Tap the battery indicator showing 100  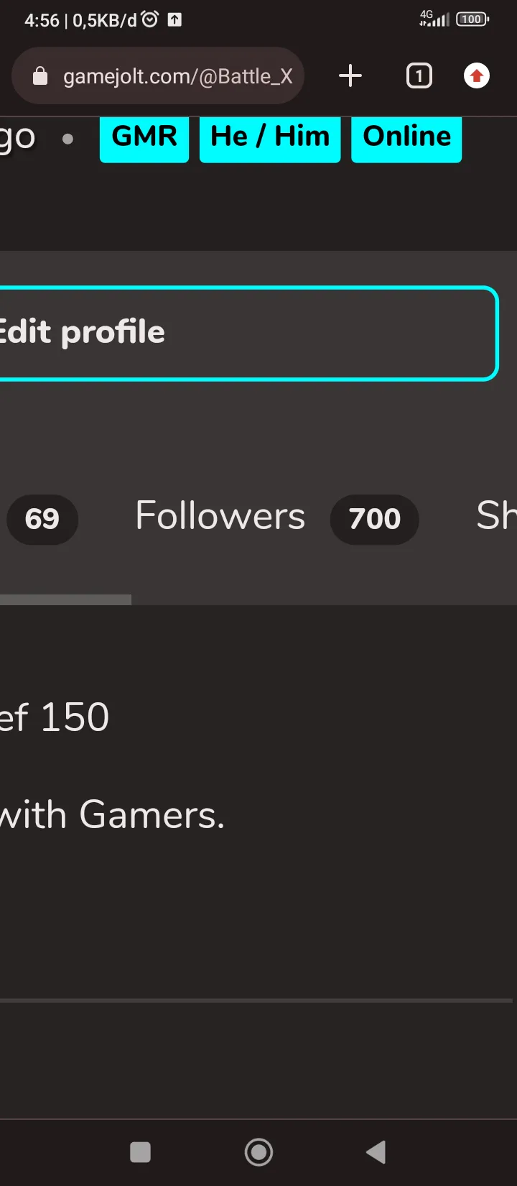pos(472,19)
